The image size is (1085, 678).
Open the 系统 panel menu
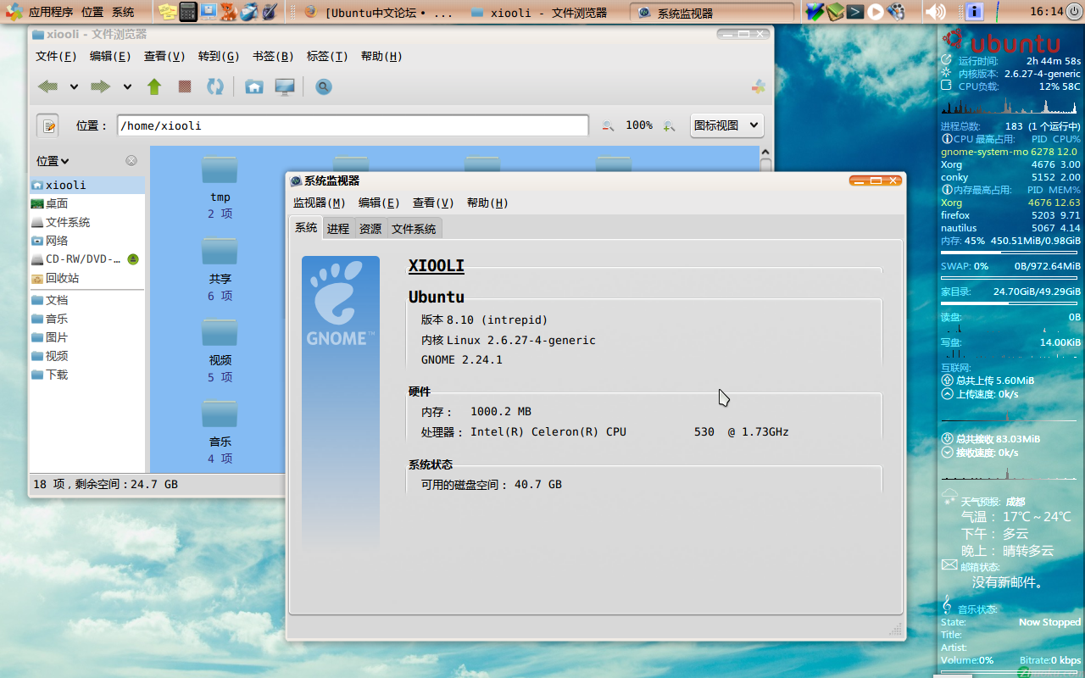(x=123, y=12)
